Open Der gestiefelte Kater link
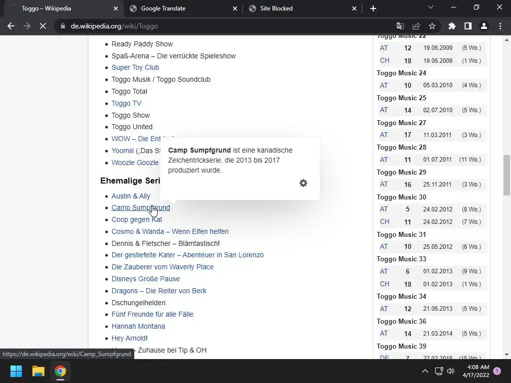Image resolution: width=511 pixels, height=383 pixels. point(188,255)
